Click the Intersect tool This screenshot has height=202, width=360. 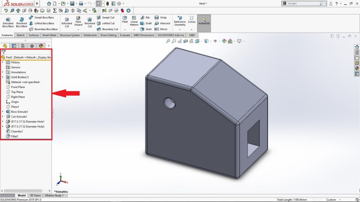pos(162,23)
